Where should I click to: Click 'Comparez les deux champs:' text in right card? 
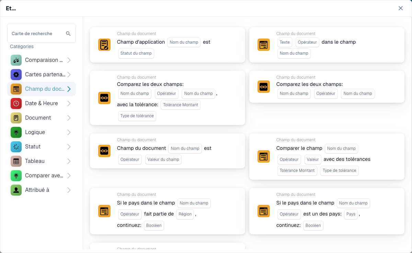pos(310,84)
